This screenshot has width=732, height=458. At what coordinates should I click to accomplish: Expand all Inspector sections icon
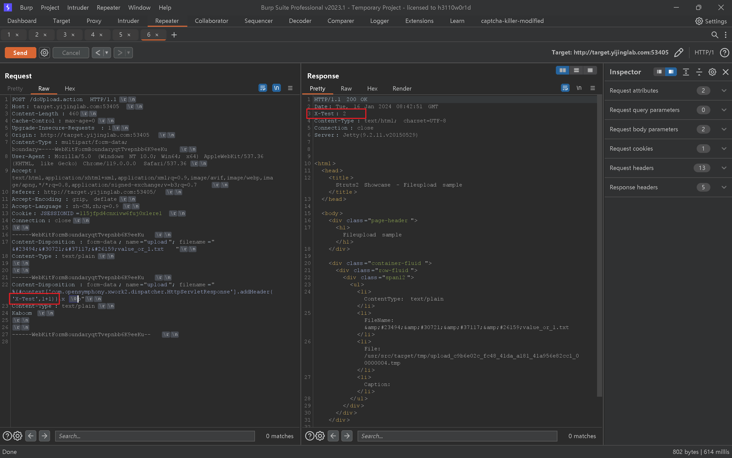point(686,72)
